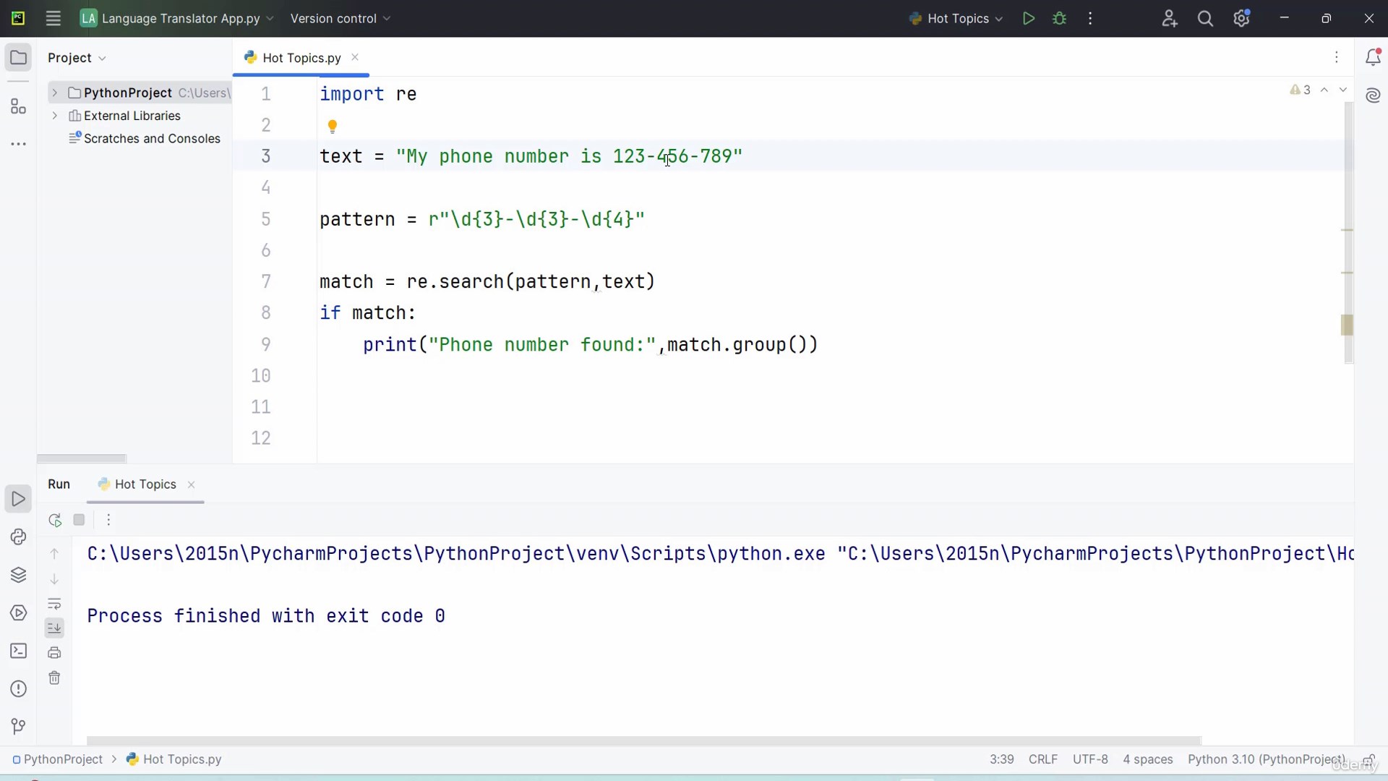Toggle the Project tool window
The height and width of the screenshot is (781, 1388).
[x=19, y=58]
